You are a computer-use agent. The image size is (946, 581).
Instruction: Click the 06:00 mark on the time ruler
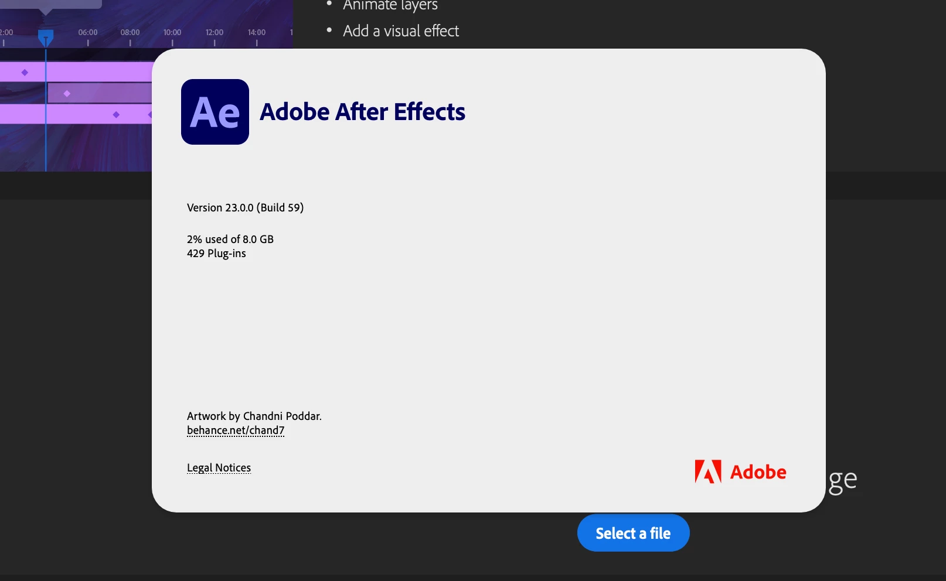click(x=88, y=32)
